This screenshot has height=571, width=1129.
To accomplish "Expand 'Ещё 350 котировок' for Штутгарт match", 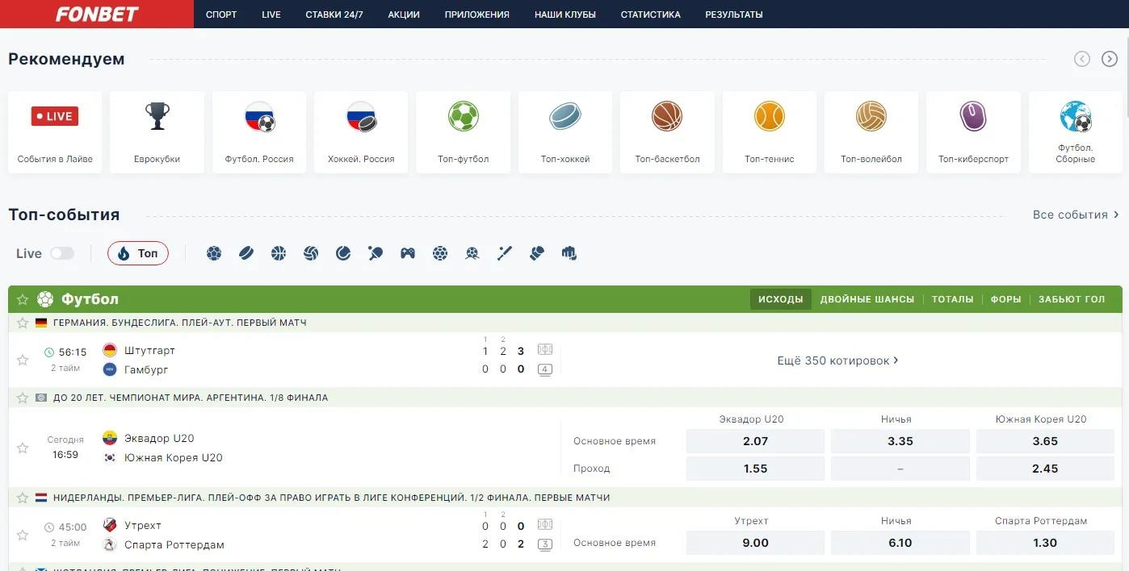I will tap(837, 361).
